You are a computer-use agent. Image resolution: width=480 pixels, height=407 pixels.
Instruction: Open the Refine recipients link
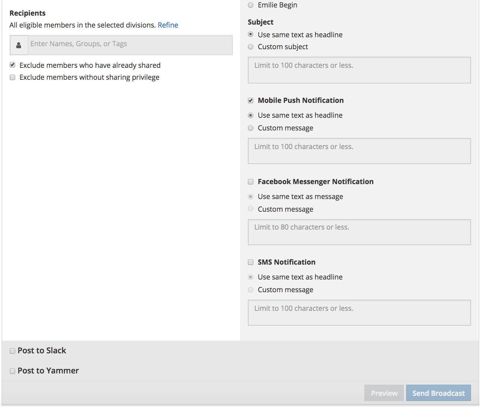coord(168,25)
